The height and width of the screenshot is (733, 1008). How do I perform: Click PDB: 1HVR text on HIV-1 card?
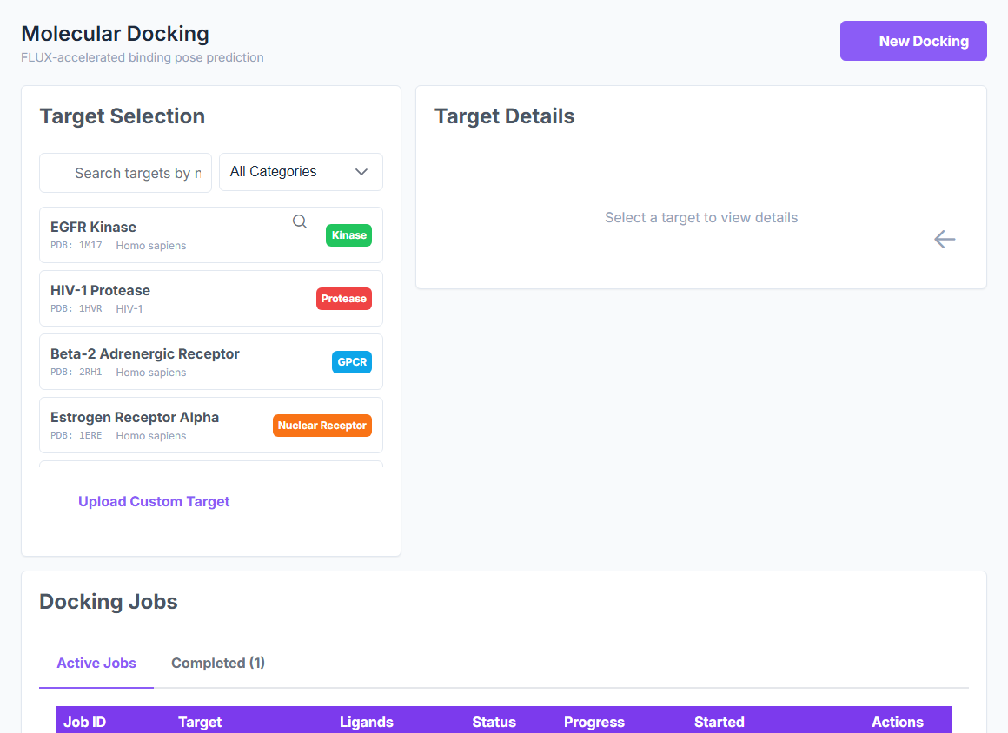click(76, 309)
